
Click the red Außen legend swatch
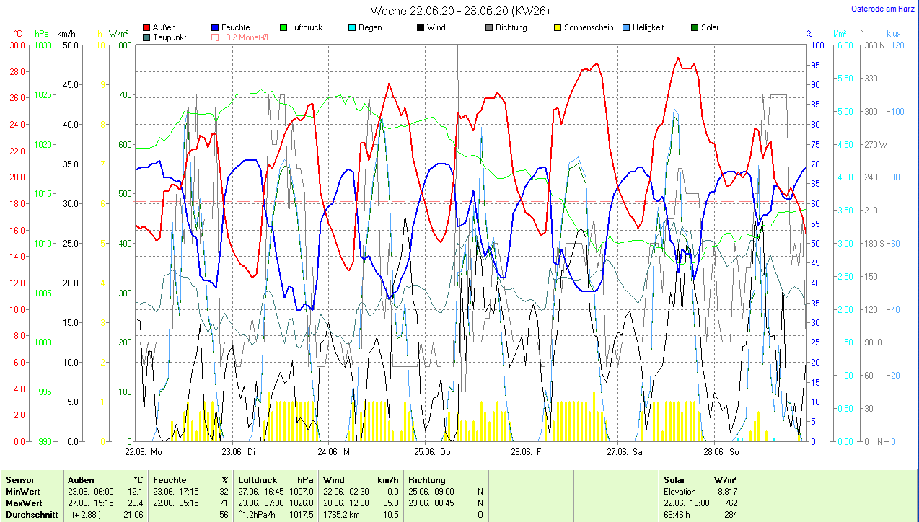147,27
